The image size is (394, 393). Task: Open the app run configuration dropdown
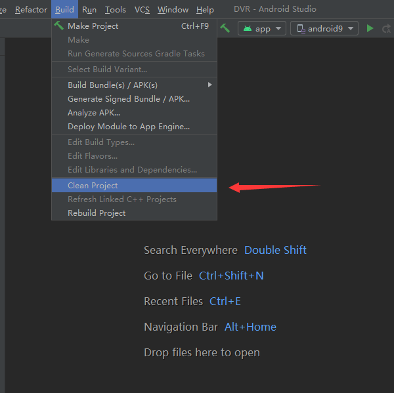click(x=262, y=28)
